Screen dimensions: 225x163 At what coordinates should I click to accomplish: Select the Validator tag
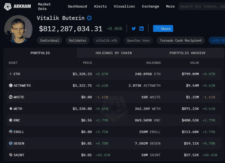[x=78, y=40]
